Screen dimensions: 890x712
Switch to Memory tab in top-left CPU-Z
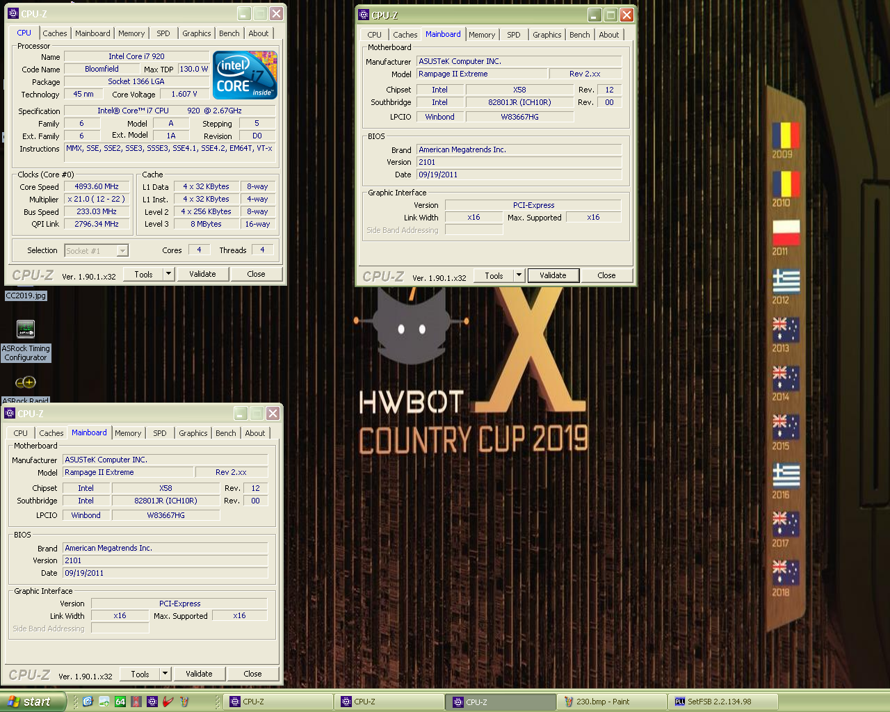[x=131, y=33]
